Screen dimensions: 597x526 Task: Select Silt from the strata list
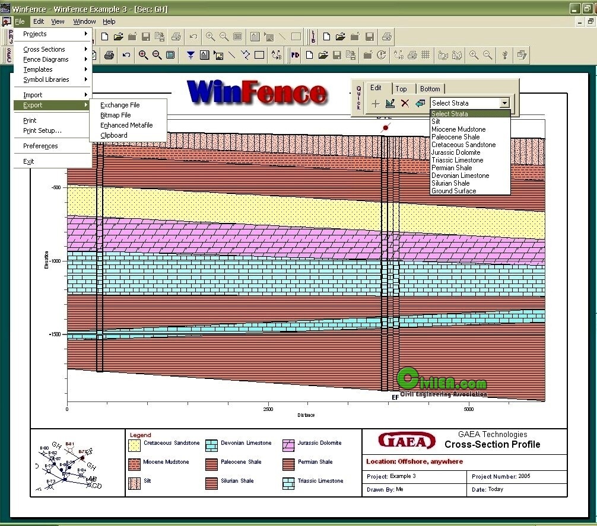(470, 122)
